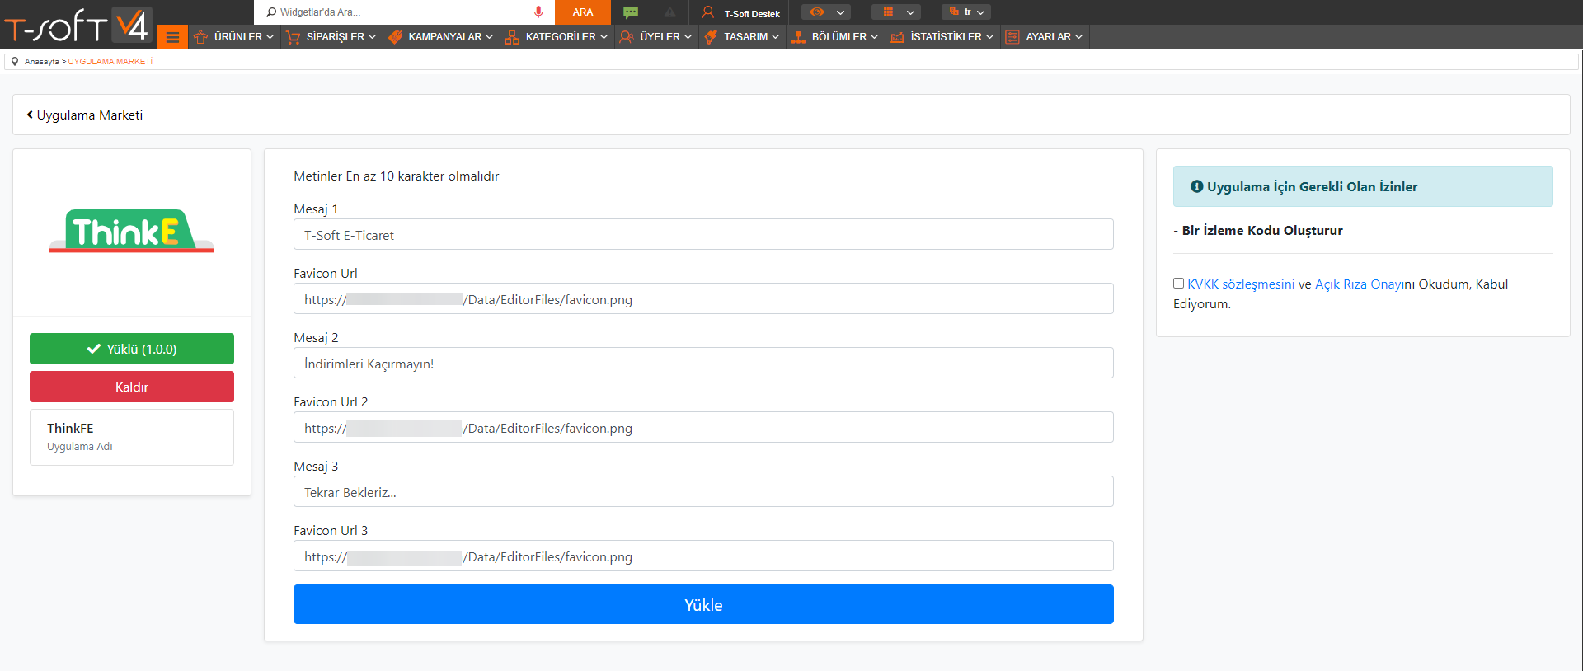The width and height of the screenshot is (1583, 671).
Task: Click the search magnifier icon
Action: click(x=271, y=12)
